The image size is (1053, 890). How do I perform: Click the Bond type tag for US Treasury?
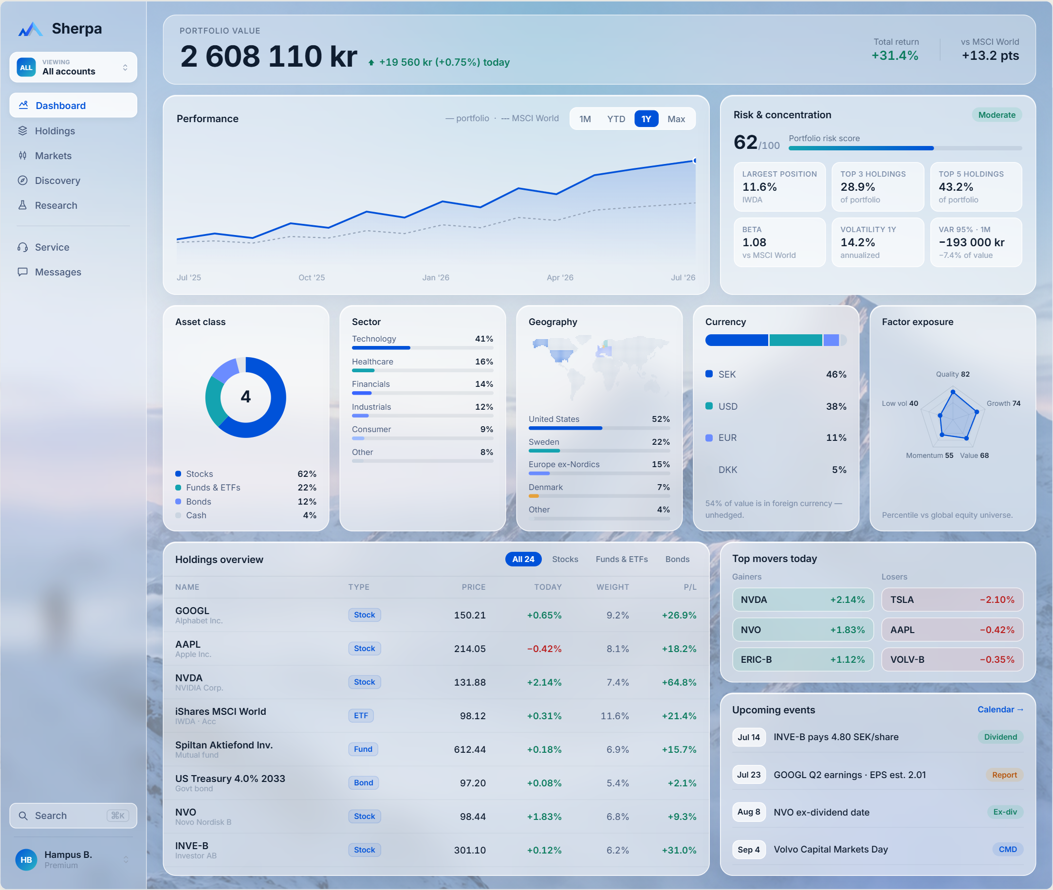(364, 782)
